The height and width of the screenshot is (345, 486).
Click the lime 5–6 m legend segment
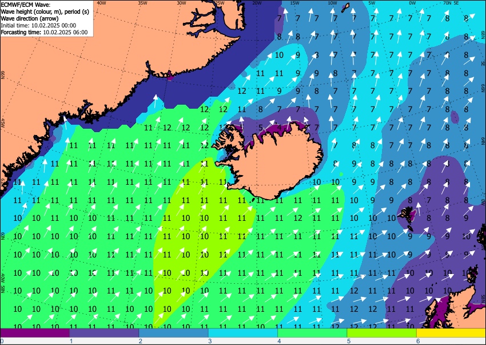[382, 333]
